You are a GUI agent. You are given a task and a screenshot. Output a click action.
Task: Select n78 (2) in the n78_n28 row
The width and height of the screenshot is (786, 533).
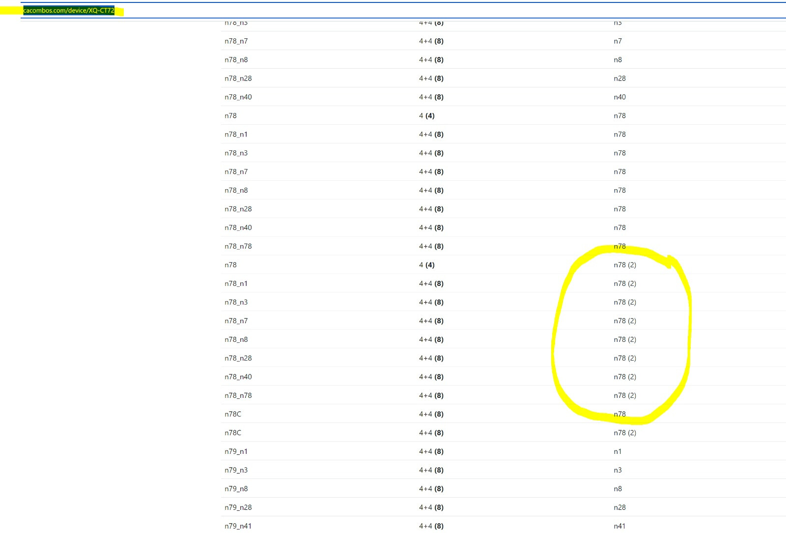click(x=624, y=358)
